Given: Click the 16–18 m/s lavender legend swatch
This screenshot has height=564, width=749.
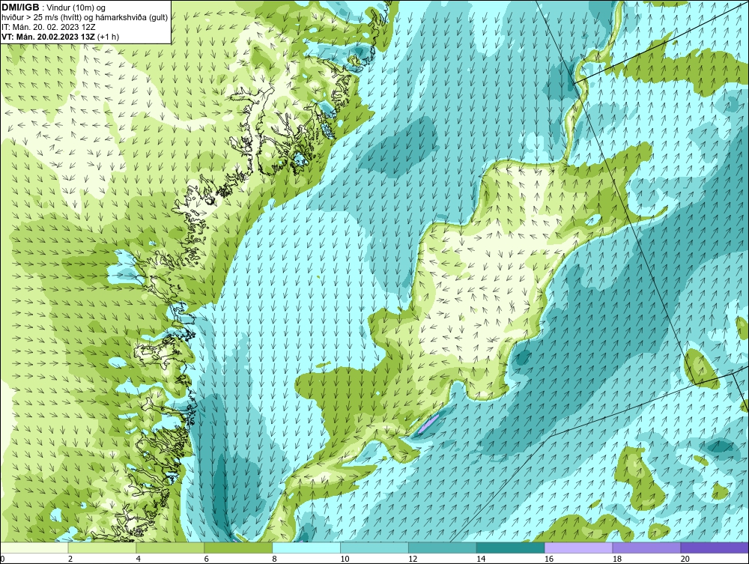Looking at the screenshot, I should (x=578, y=548).
